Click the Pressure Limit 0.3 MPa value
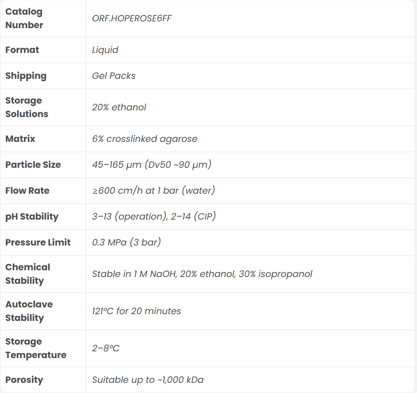This screenshot has height=393, width=417. coord(127,242)
